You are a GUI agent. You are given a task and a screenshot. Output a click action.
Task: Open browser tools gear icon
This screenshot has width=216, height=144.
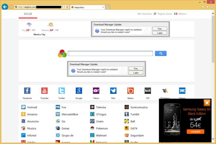[212, 7]
